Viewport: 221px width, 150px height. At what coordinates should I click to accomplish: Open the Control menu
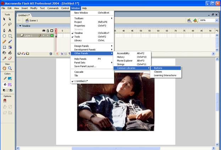65,8
